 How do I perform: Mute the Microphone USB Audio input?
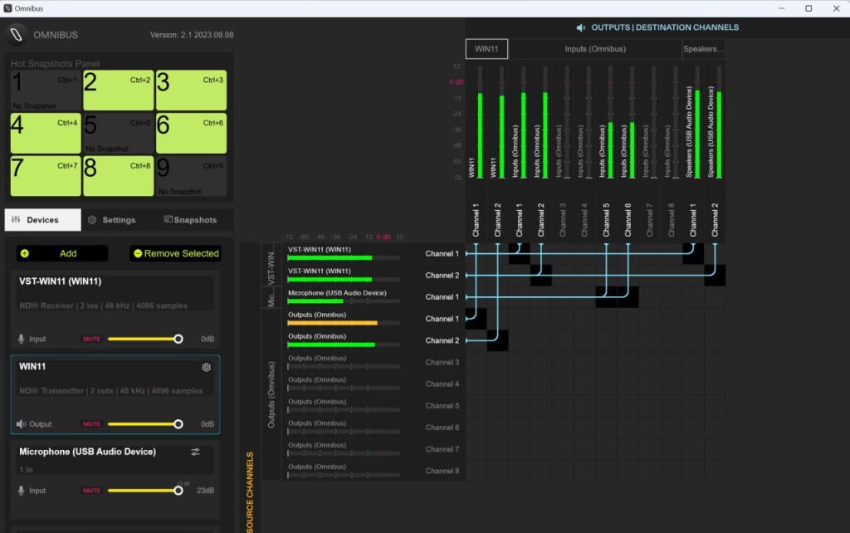90,491
